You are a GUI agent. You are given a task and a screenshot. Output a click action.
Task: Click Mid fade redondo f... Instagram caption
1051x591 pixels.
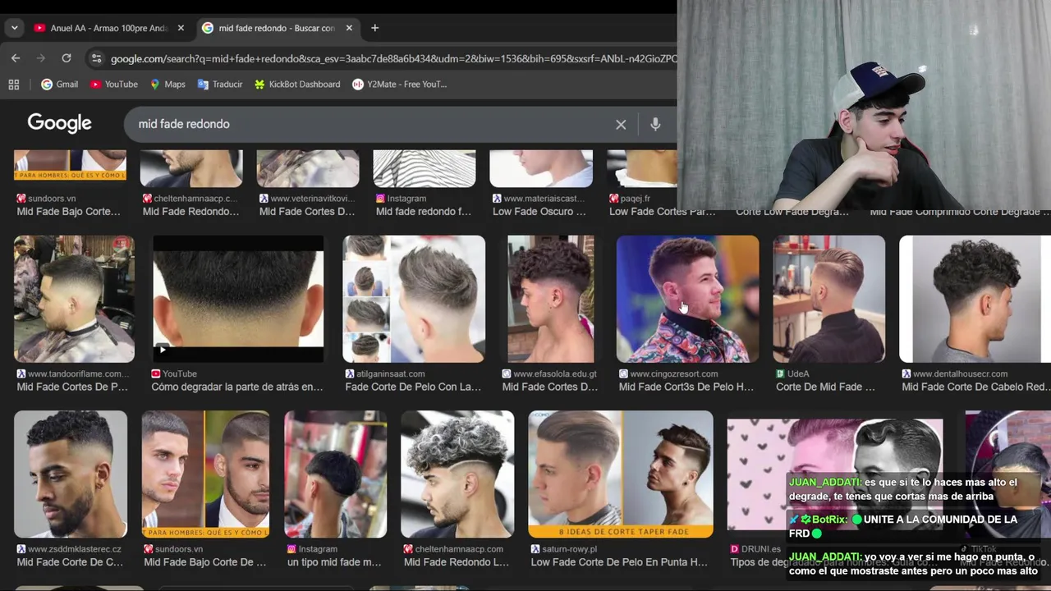424,212
